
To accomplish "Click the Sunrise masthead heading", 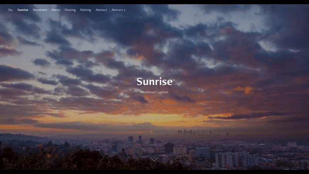I will [154, 82].
